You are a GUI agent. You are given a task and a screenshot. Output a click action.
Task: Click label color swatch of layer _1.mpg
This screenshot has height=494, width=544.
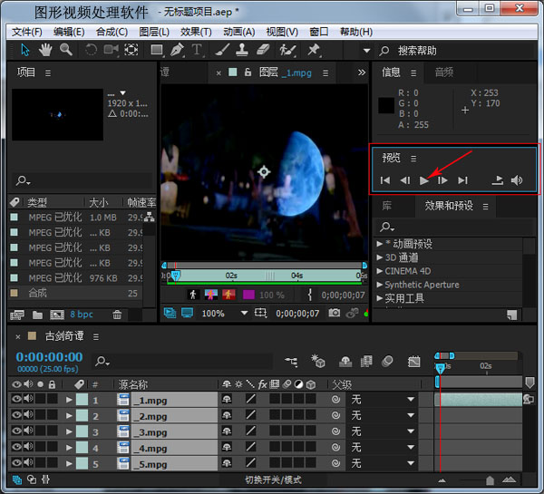click(82, 400)
